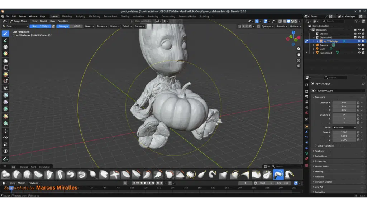Image resolution: width=367 pixels, height=206 pixels.
Task: Open the XYZ Euler rotation mode dropdown
Action: pos(344,127)
